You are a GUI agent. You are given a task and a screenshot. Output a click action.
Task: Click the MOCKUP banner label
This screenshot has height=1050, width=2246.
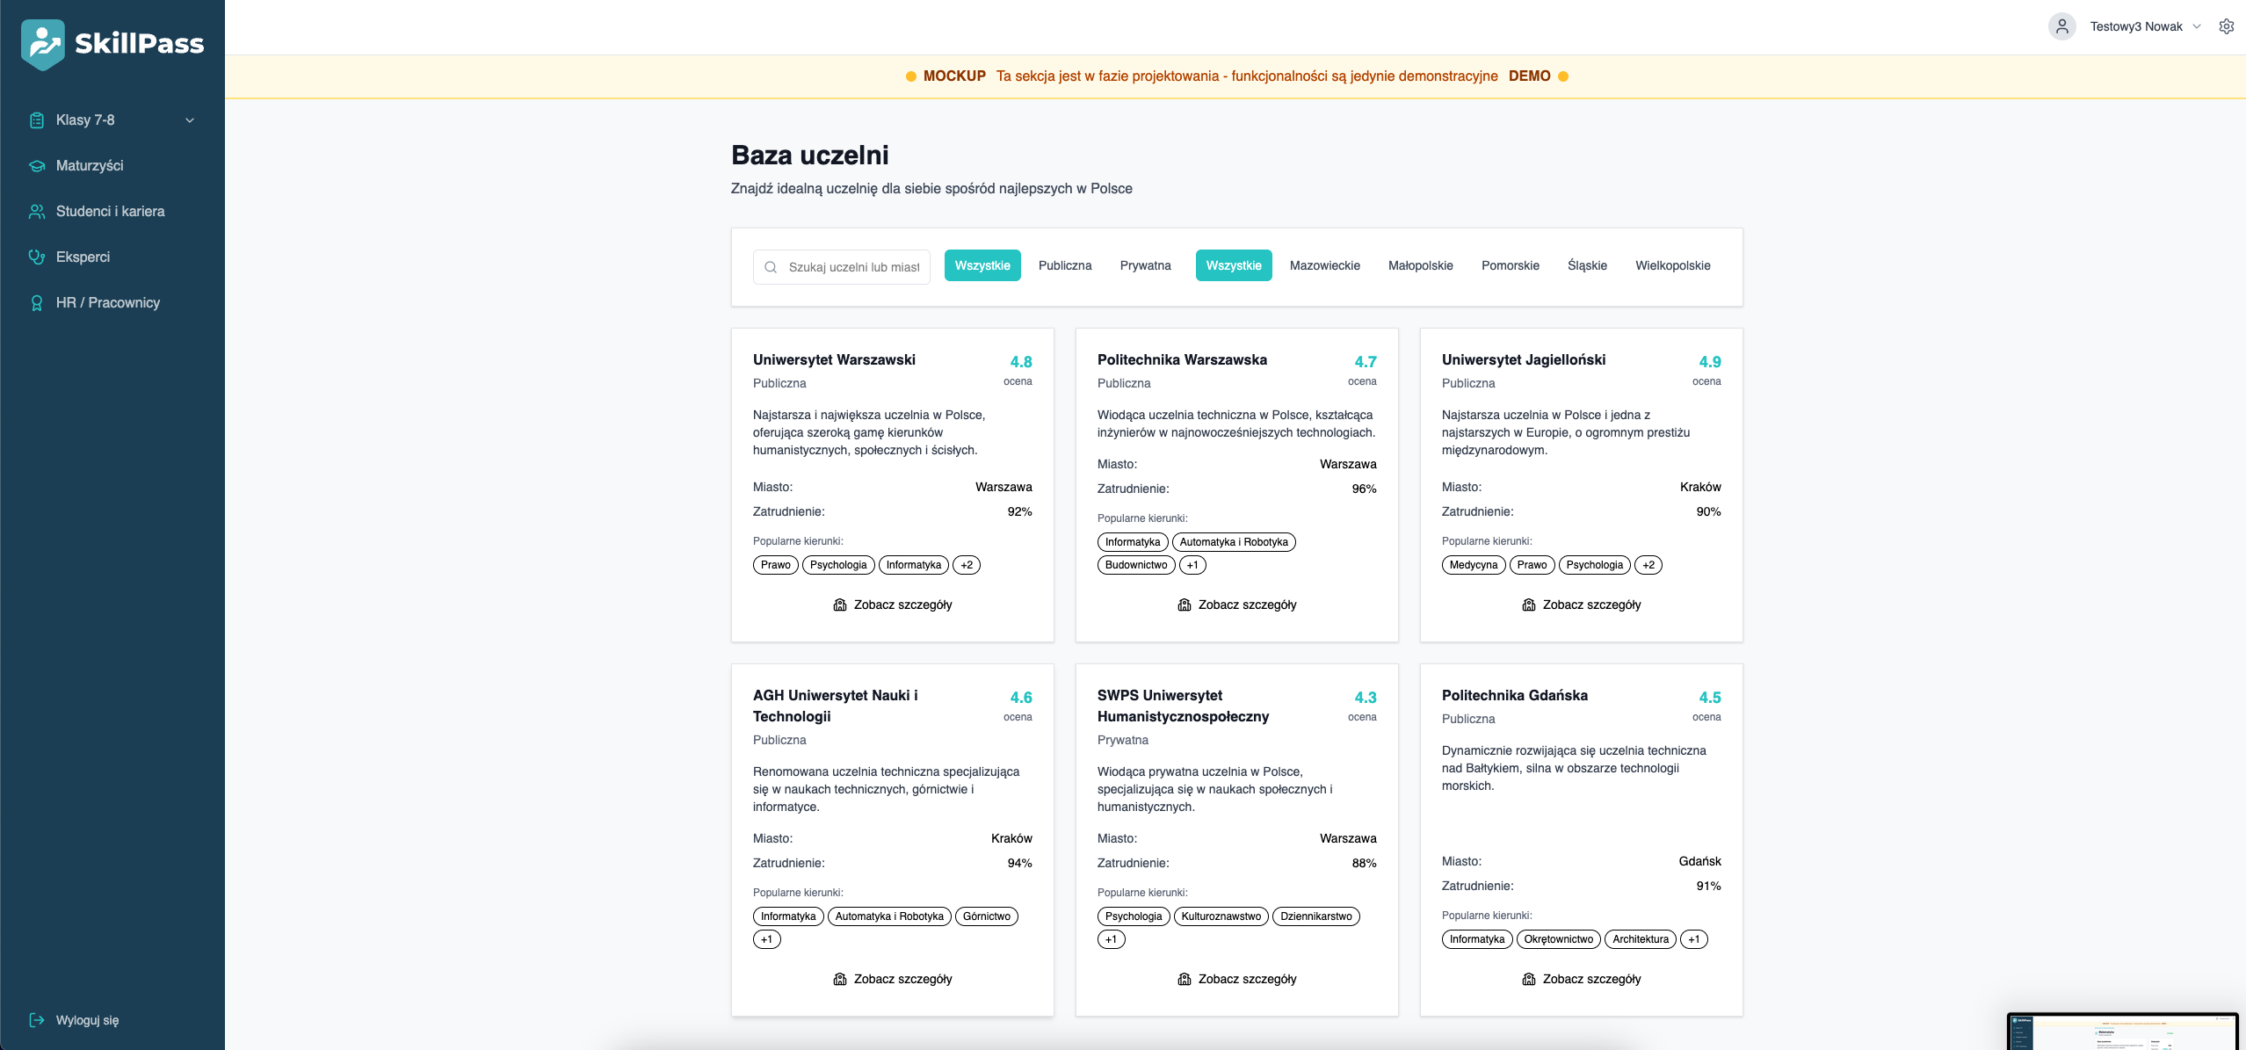tap(954, 76)
